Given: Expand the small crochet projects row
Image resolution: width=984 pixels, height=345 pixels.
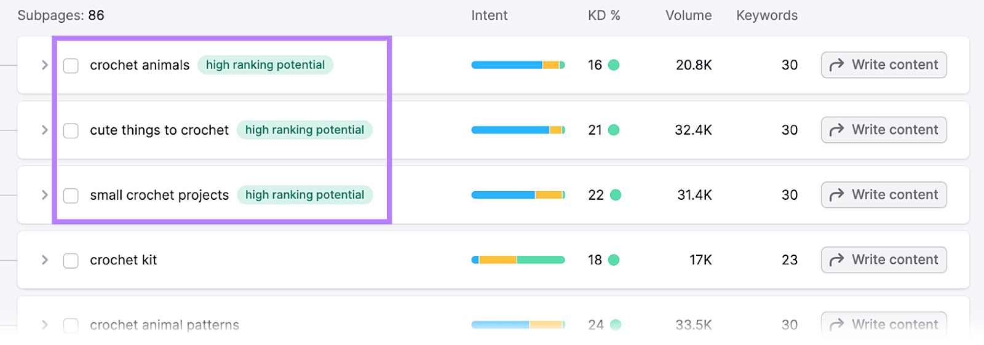Looking at the screenshot, I should [44, 195].
